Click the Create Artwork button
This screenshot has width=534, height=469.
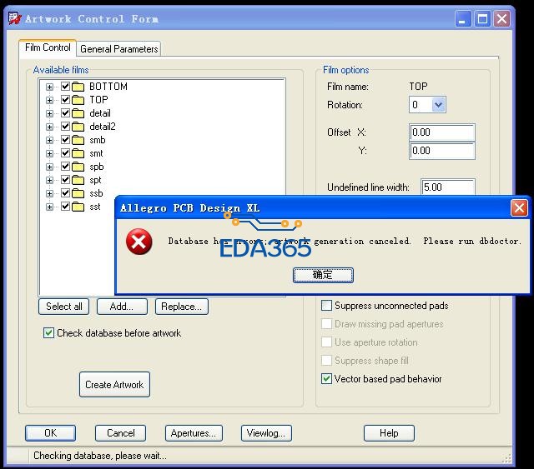pyautogui.click(x=114, y=384)
